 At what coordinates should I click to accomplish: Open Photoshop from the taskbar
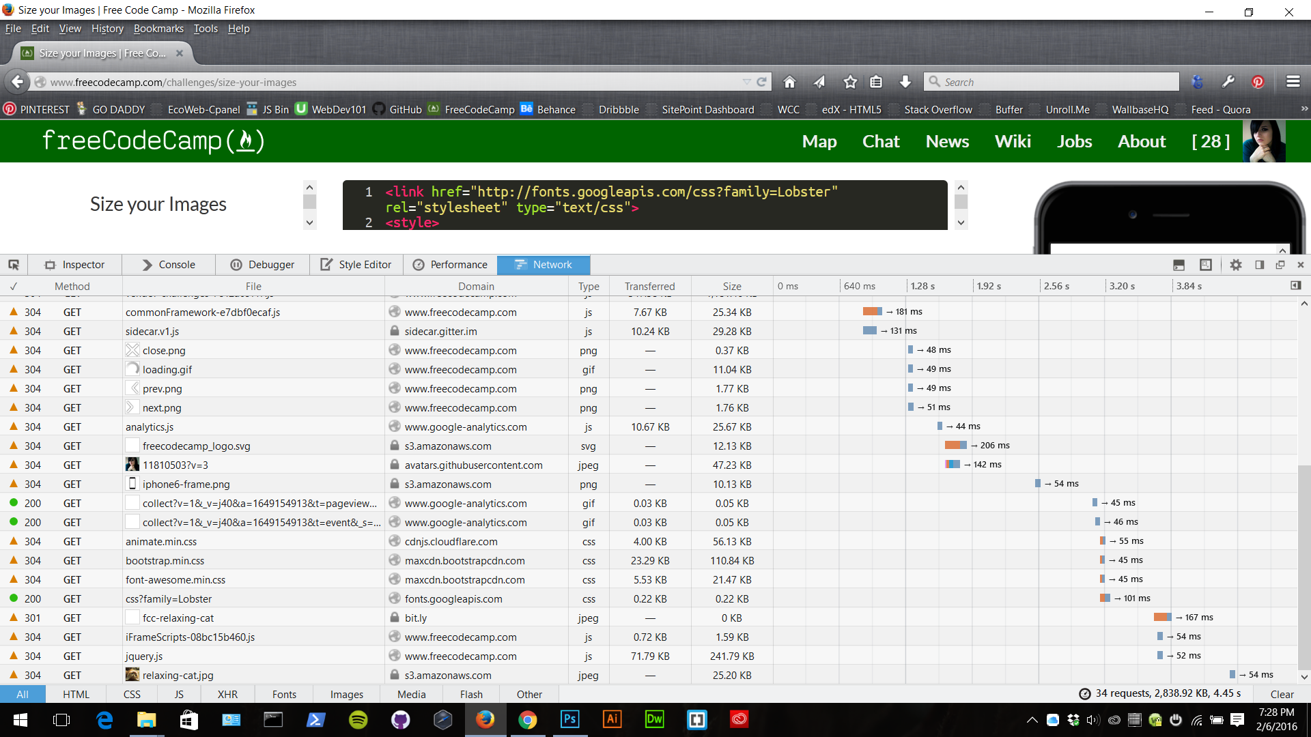(x=569, y=719)
